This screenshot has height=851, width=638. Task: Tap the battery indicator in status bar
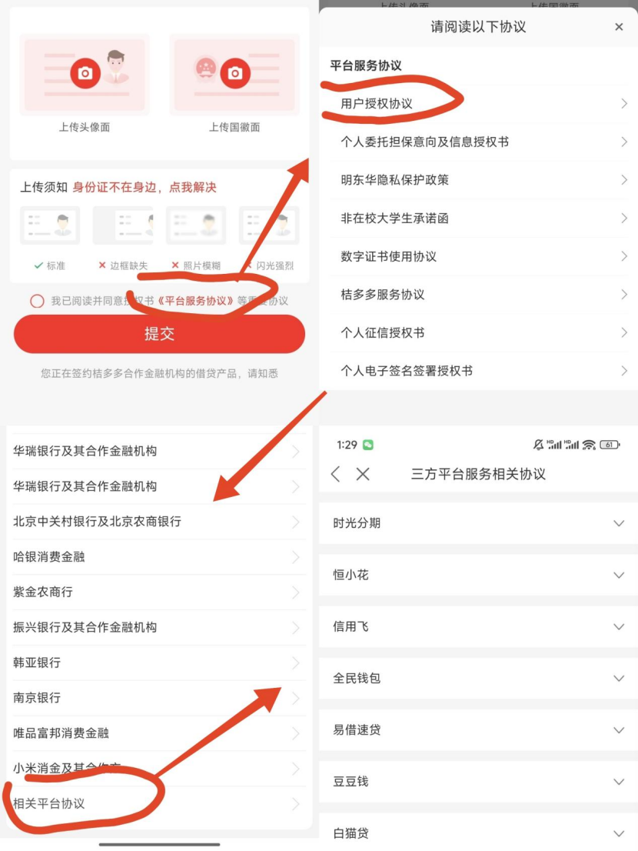610,445
